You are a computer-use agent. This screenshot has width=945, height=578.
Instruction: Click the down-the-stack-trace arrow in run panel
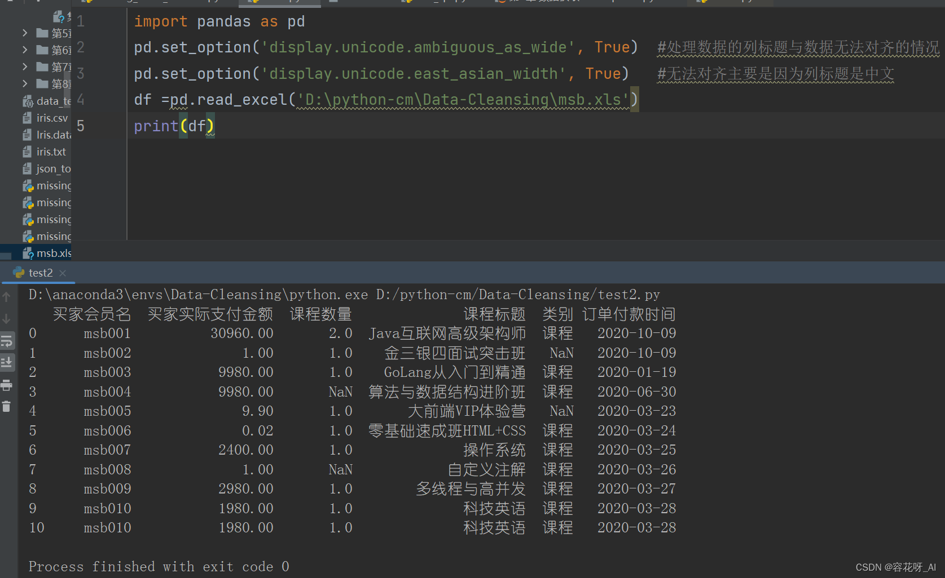[x=7, y=319]
